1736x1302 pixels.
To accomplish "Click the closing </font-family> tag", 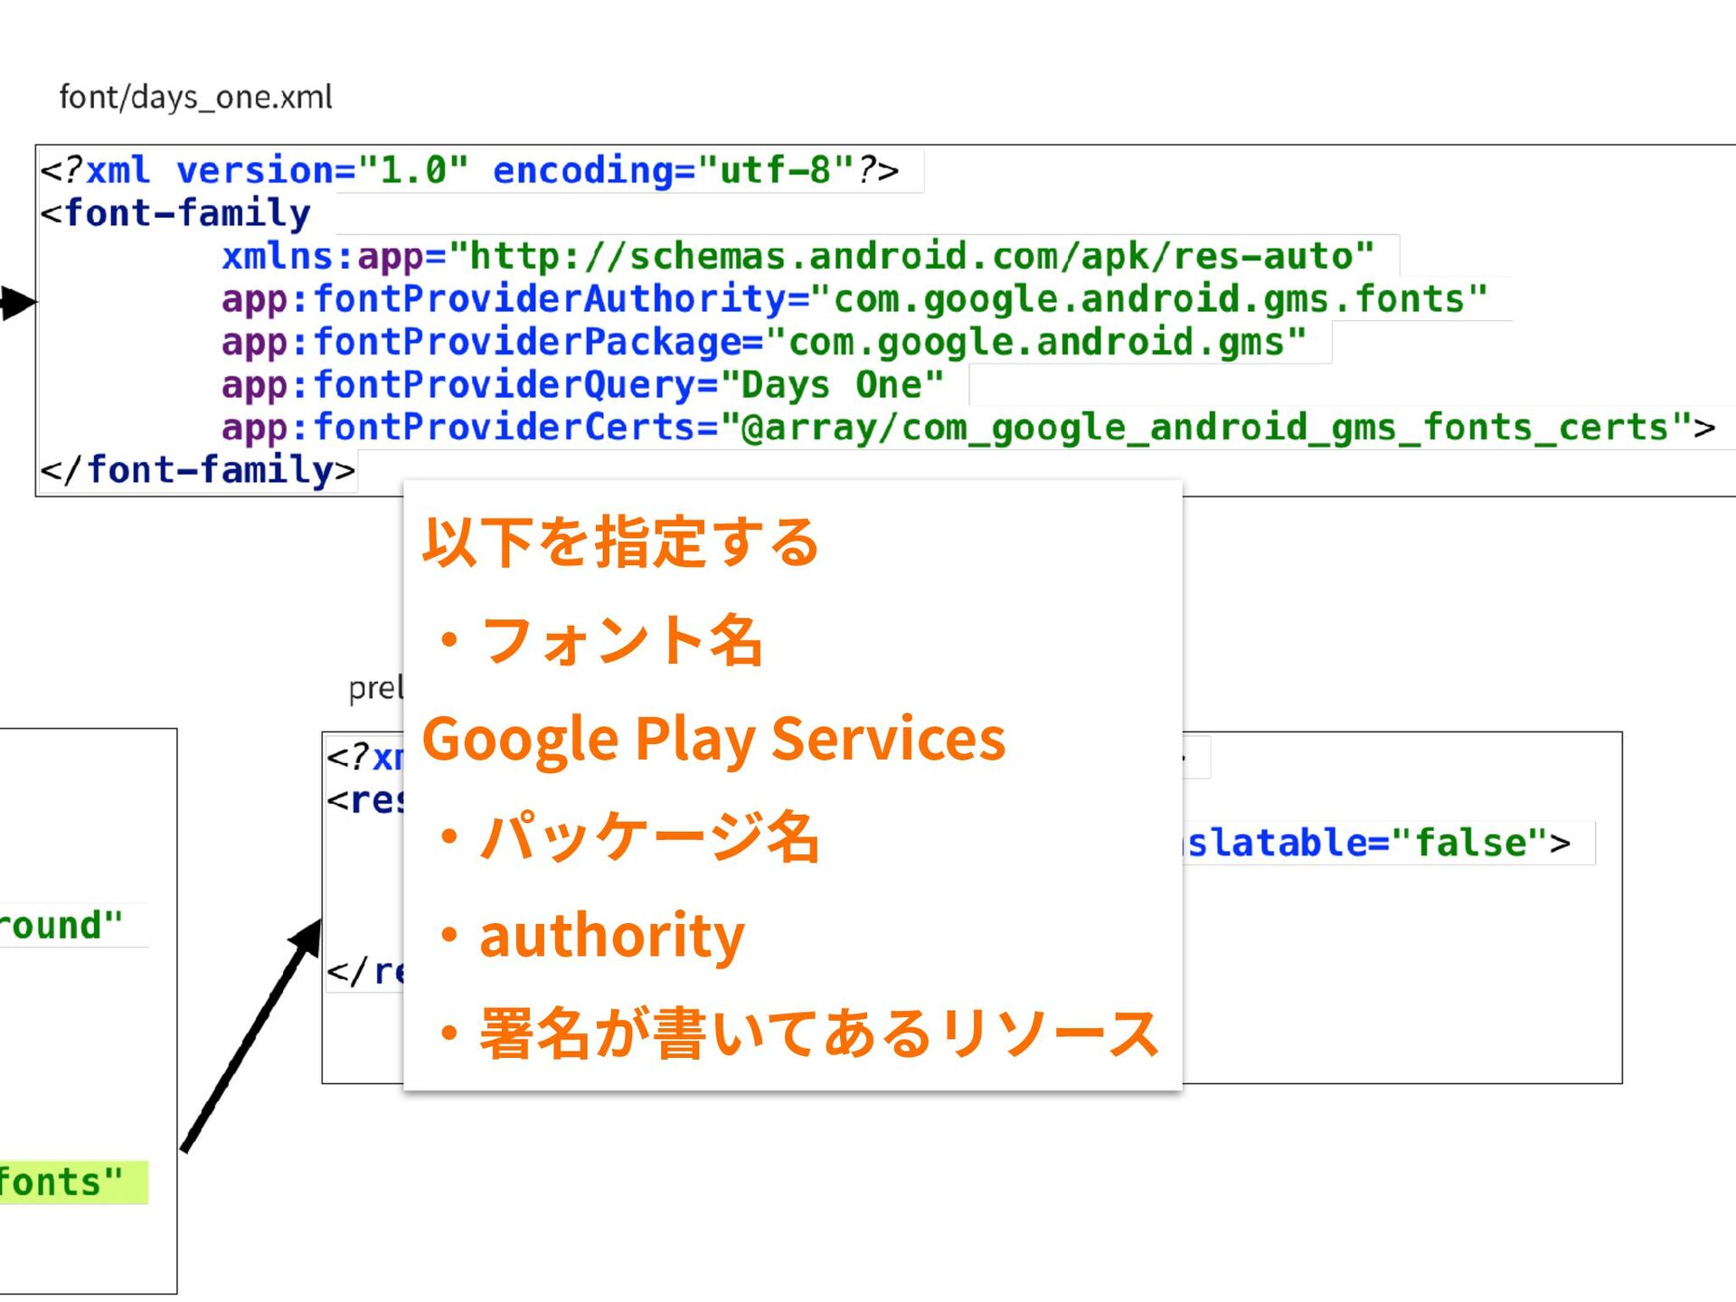I will (198, 470).
